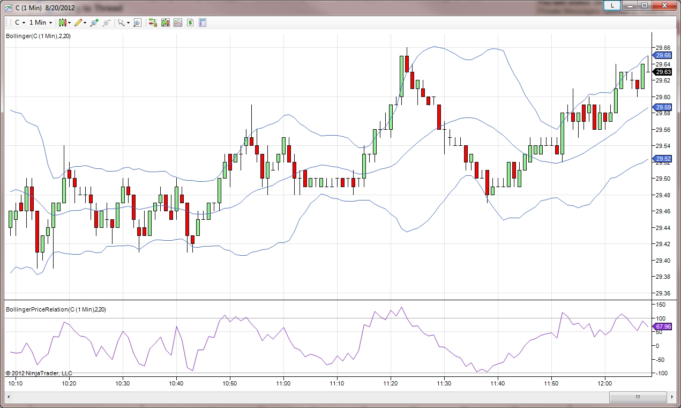Click the -100 indicator axis label
The image size is (681, 408).
click(662, 373)
